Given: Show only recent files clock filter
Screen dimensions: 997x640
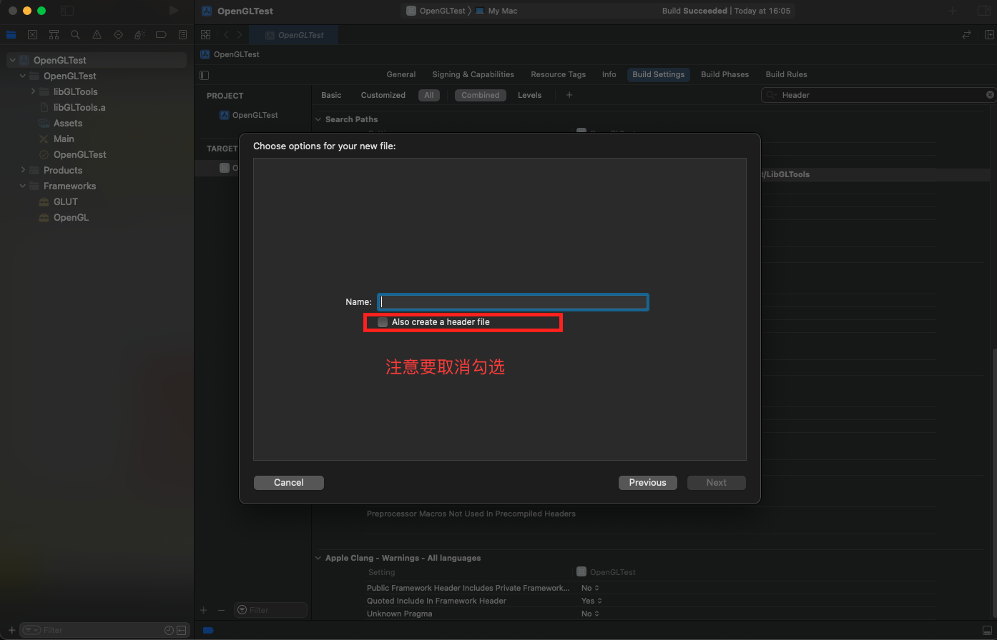Looking at the screenshot, I should (x=169, y=630).
